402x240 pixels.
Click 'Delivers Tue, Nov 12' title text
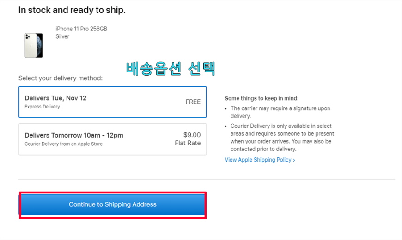[x=55, y=98]
